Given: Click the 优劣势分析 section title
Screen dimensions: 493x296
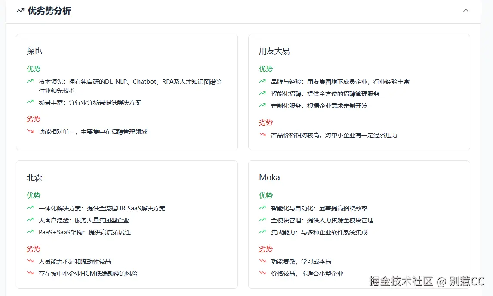Looking at the screenshot, I should pos(49,11).
